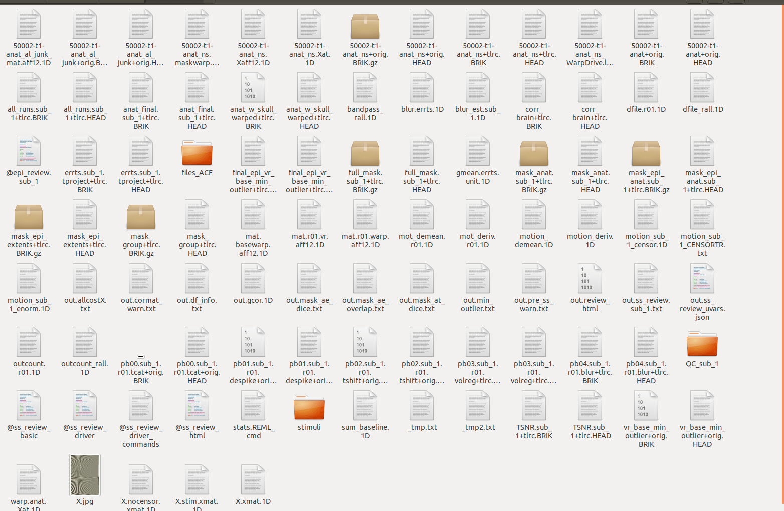
Task: Select the @ss_review_html script icon
Action: [x=197, y=405]
